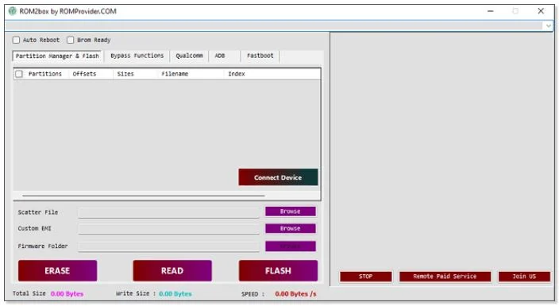Browse for a Custom EMI file
The height and width of the screenshot is (306, 559).
[x=290, y=228]
